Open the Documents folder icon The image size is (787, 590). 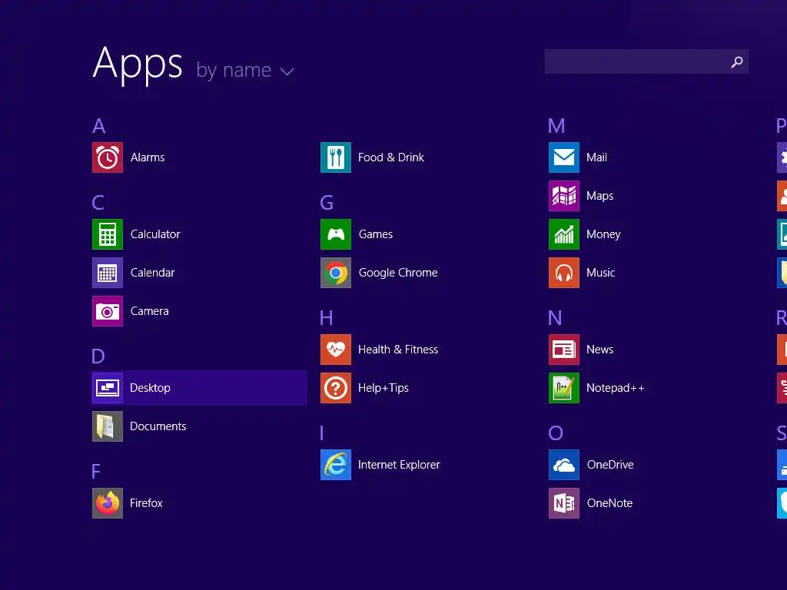(x=108, y=426)
